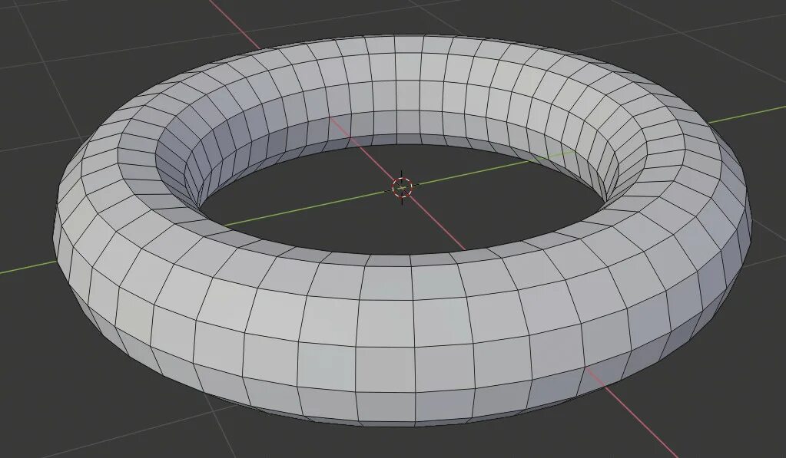Click the 3D cursor at the origin
The width and height of the screenshot is (786, 458).
[x=402, y=187]
